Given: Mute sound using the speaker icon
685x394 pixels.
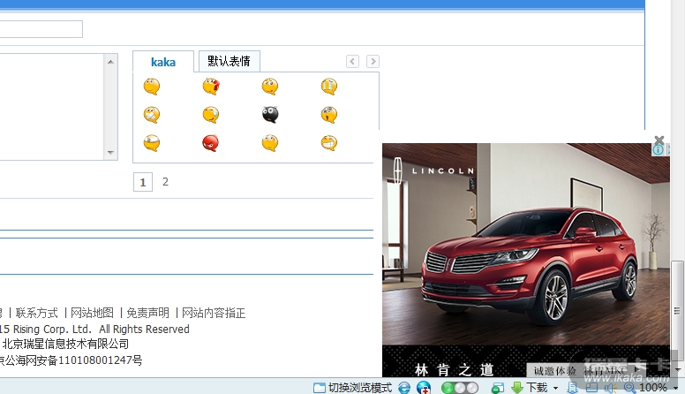Looking at the screenshot, I should 610,388.
